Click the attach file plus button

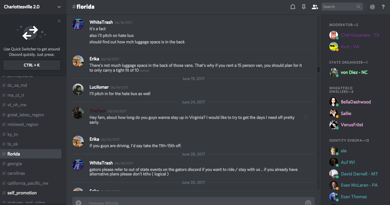pos(78,203)
